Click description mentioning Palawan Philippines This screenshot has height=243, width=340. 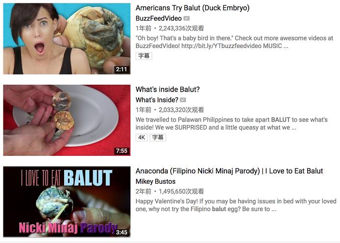click(x=232, y=123)
